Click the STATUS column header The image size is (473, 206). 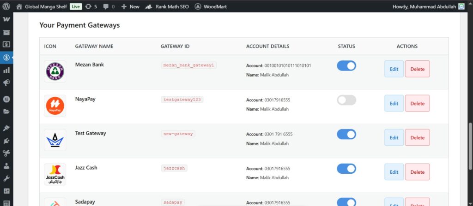tap(346, 47)
